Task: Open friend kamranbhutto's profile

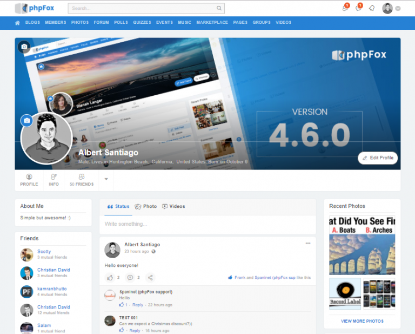Action: (x=52, y=289)
